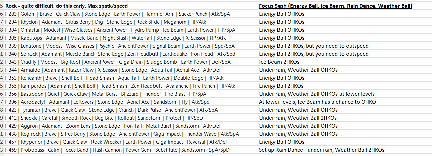Screen dimensions: 432x156
Task: Click the H356 Bastiodon cell
Action: 131,94
